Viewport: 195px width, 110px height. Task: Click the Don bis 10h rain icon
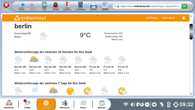click(x=18, y=60)
